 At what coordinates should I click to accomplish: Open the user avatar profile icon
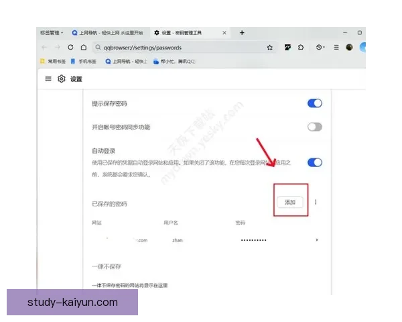coord(349,47)
